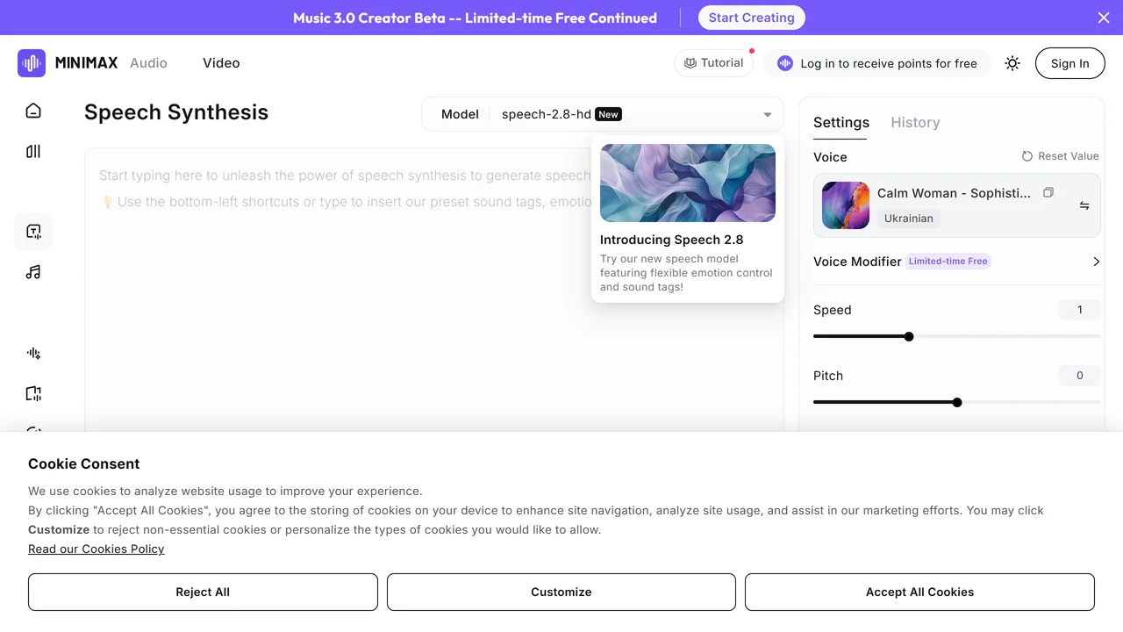The width and height of the screenshot is (1123, 632).
Task: Open the music note section in the sidebar
Action: coord(33,272)
